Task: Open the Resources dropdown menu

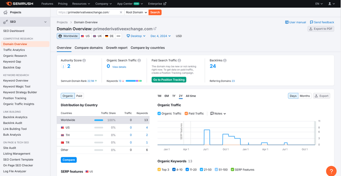Action: point(81,4)
